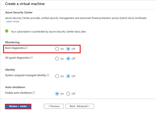Click the Auto-shutdown section heading
The height and width of the screenshot is (113, 156).
[x=15, y=87]
